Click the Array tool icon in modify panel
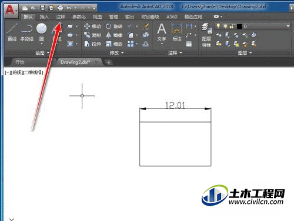The width and height of the screenshot is (294, 221). pos(131,44)
